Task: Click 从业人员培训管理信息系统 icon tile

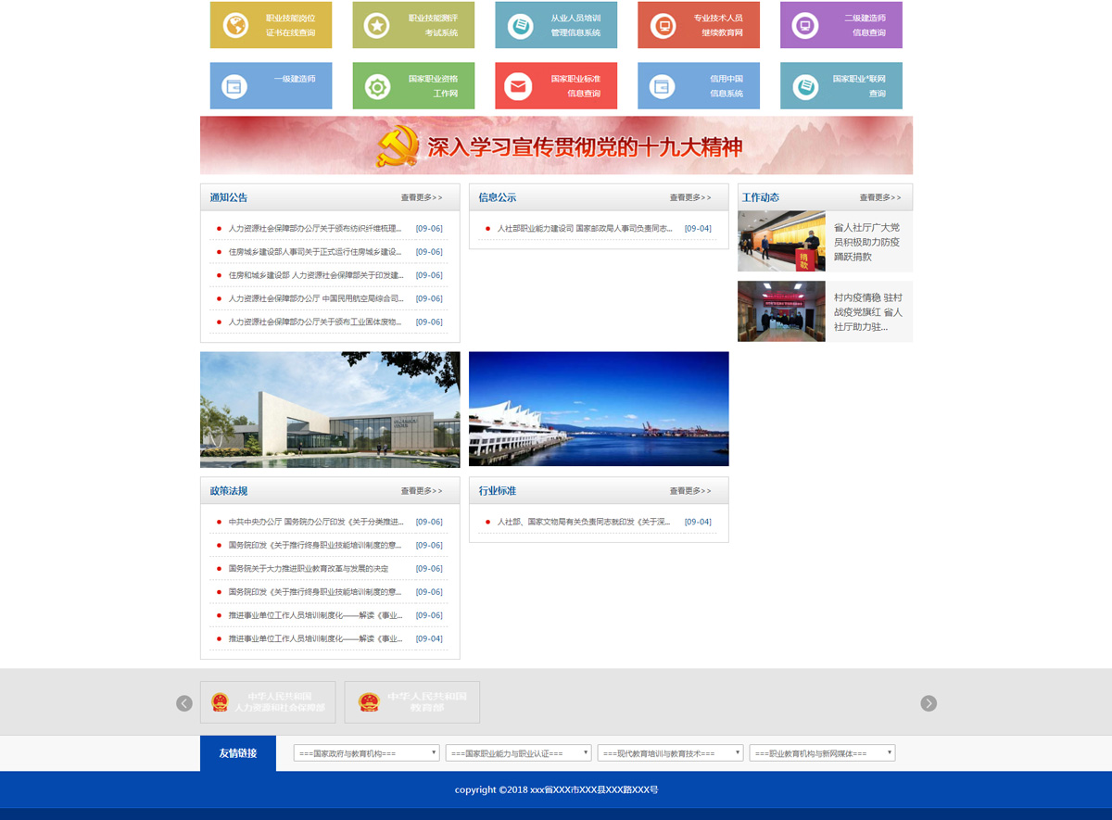Action: click(x=555, y=25)
